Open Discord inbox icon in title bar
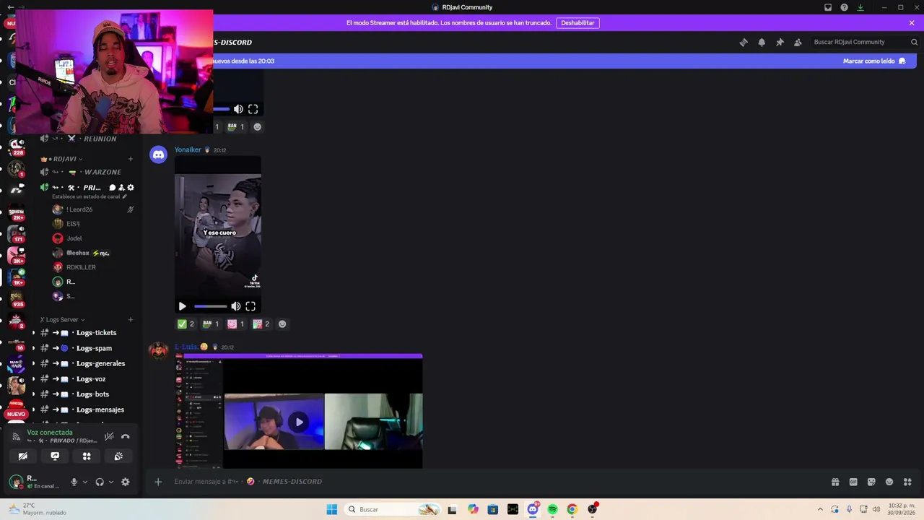 [x=828, y=7]
